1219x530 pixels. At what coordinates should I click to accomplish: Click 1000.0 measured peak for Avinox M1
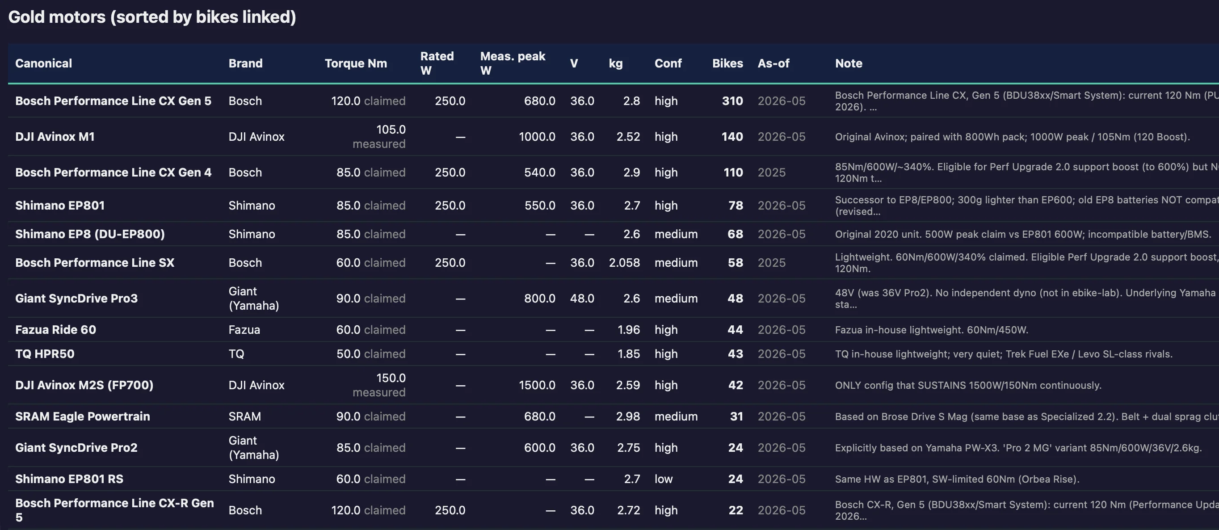pyautogui.click(x=537, y=137)
